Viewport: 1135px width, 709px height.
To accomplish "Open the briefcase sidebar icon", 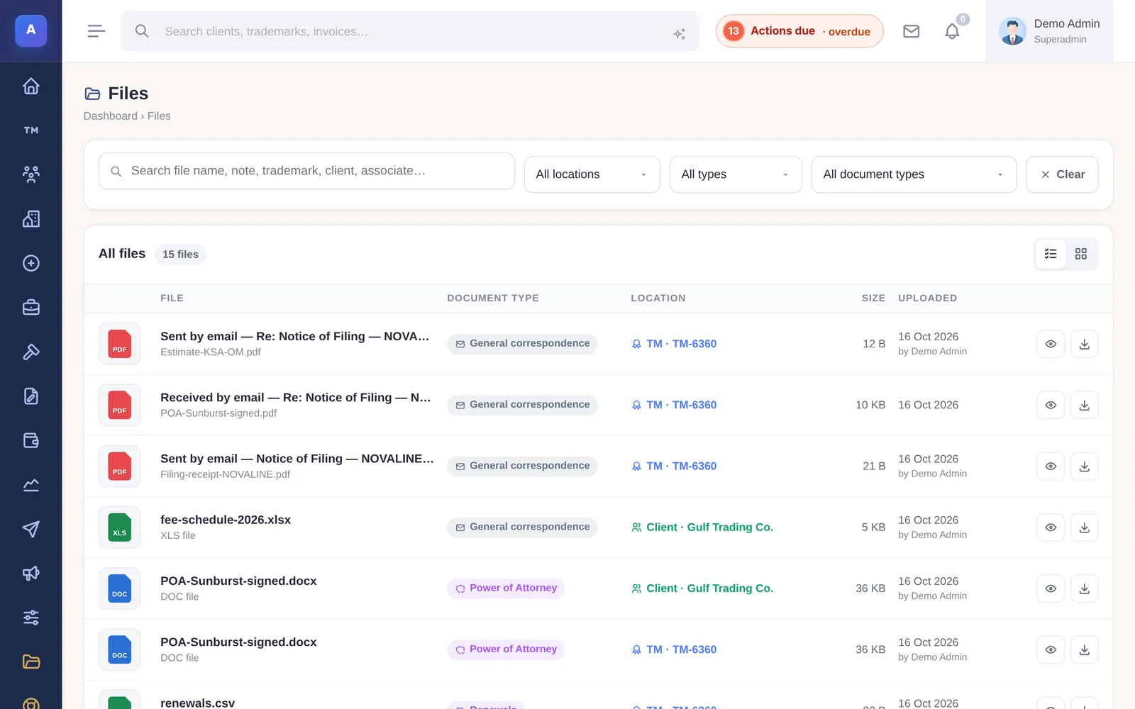I will click(x=31, y=308).
